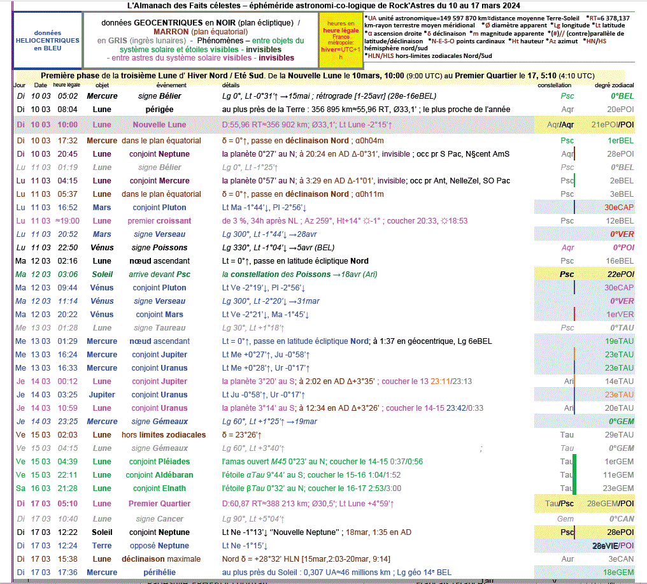Select 'Aur' constellation cell
The height and width of the screenshot is (584, 647).
point(567,559)
